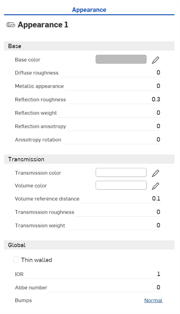Select the white Transmission color swatch
Screen dimensions: 180x314
(x=121, y=172)
